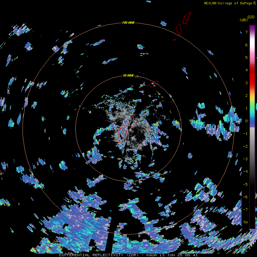Click the 'TH' threshold label on scale
This screenshot has width=257, height=257.
(x=245, y=222)
